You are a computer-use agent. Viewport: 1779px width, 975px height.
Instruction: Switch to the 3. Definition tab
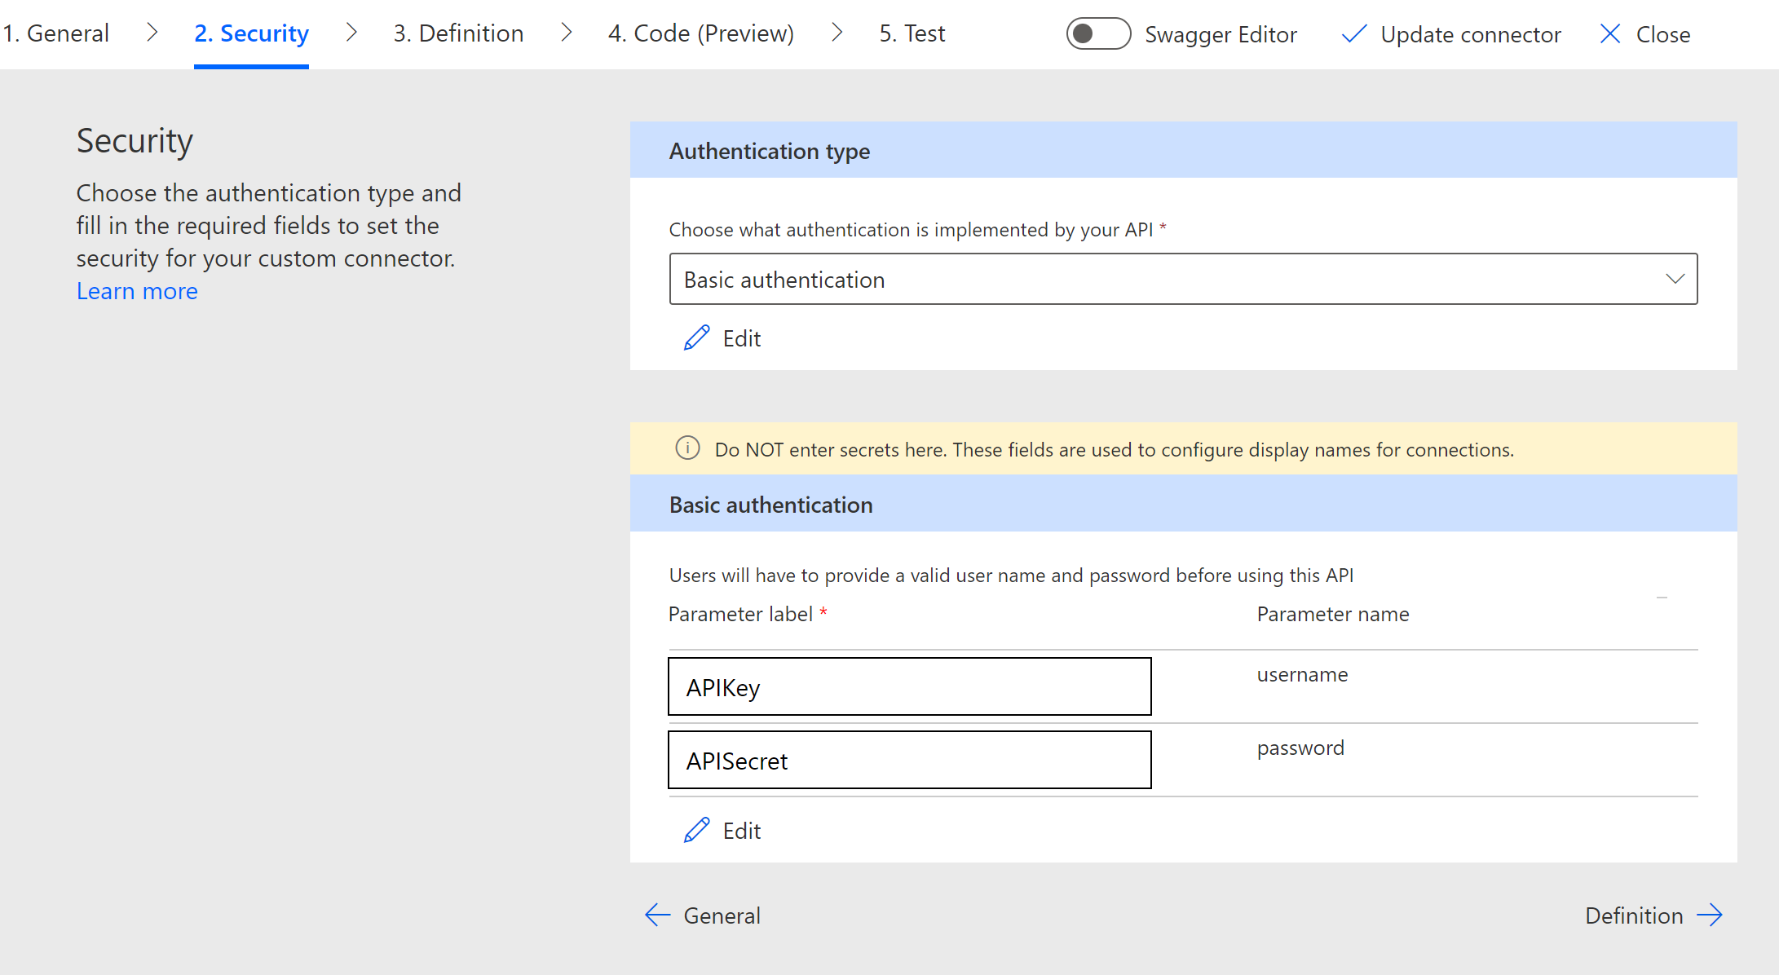coord(458,33)
